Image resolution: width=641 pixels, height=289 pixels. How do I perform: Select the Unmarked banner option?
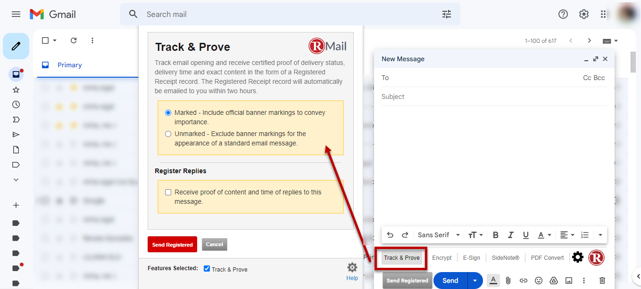click(168, 134)
